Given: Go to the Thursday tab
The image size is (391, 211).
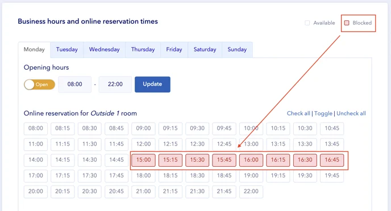Looking at the screenshot, I should [x=143, y=49].
